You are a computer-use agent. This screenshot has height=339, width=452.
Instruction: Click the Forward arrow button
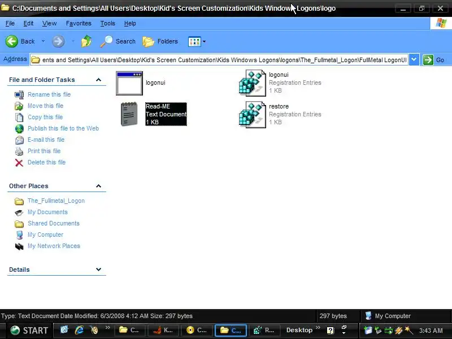58,41
